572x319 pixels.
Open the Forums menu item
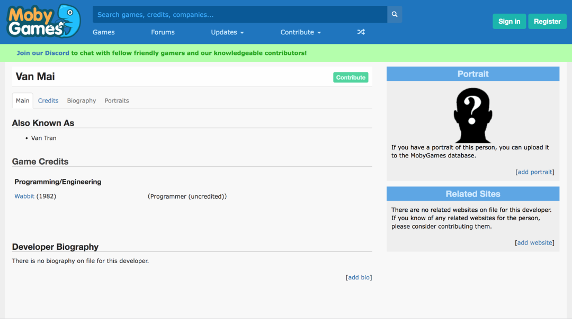(163, 32)
